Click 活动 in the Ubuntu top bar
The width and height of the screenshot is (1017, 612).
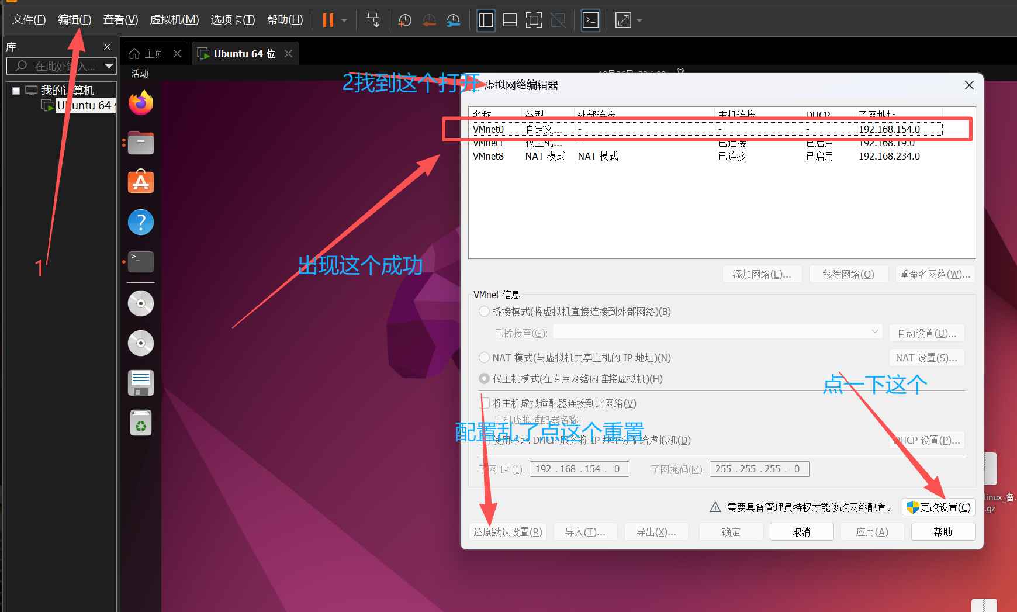click(140, 74)
